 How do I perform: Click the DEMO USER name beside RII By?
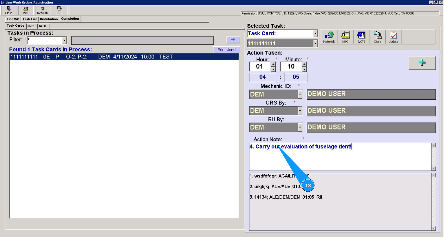point(371,127)
